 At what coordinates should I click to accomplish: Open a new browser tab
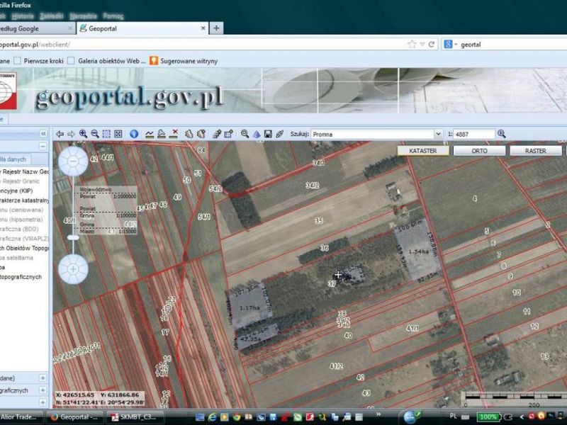tap(216, 28)
